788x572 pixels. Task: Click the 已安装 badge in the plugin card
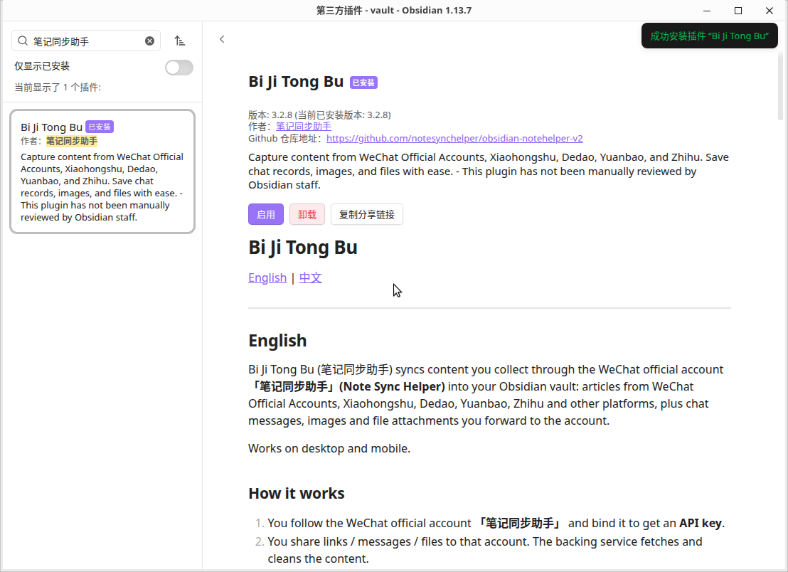coord(100,127)
